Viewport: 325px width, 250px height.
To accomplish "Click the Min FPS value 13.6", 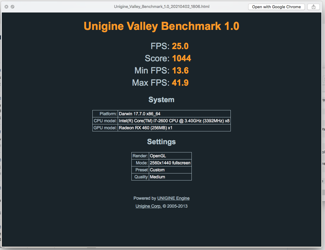I will 180,70.
